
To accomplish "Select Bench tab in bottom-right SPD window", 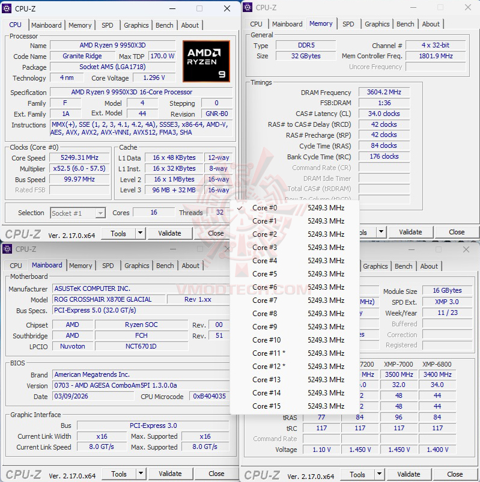I will pyautogui.click(x=404, y=266).
